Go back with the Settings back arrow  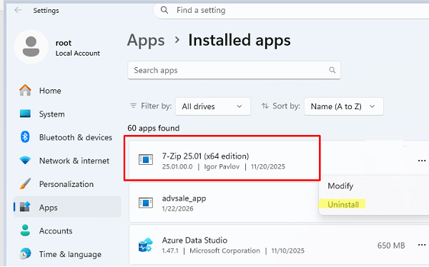(x=18, y=10)
